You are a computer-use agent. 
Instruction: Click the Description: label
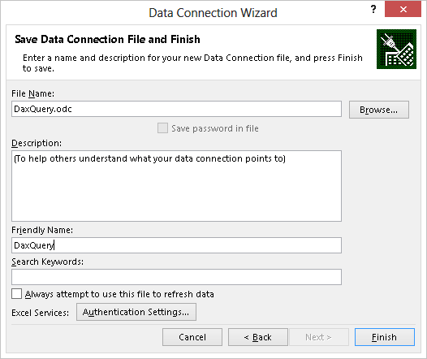(37, 143)
